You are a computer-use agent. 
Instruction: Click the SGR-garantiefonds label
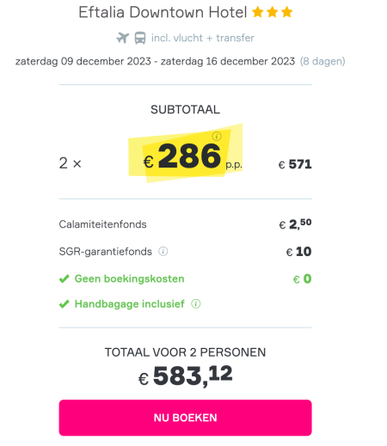point(105,252)
